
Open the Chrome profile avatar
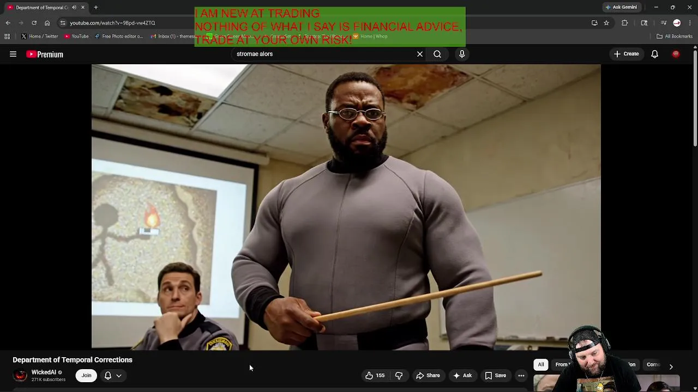677,23
